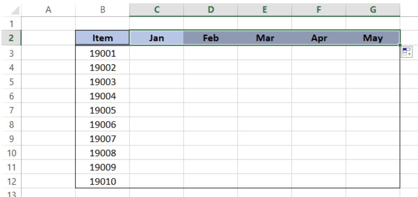
Task: Select column G header
Action: [373, 10]
